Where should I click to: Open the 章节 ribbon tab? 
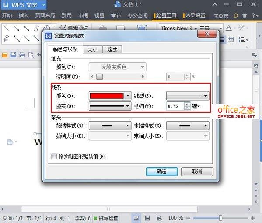[x=116, y=16]
